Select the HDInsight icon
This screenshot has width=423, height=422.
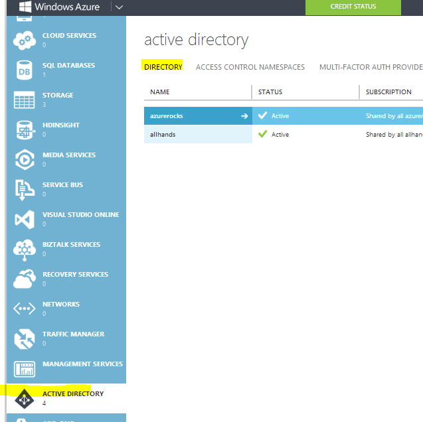[x=25, y=130]
